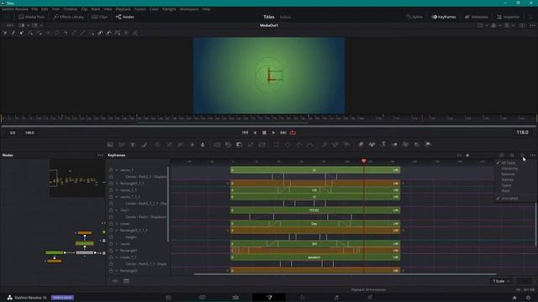Play forward with the play button
Viewport: 538px width, 302px height.
[273, 133]
